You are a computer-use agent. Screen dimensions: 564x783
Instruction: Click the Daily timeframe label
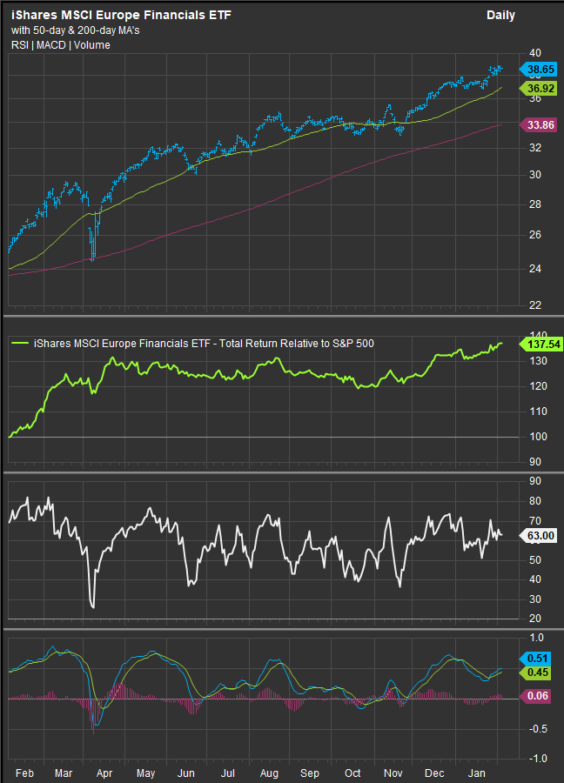click(x=500, y=15)
